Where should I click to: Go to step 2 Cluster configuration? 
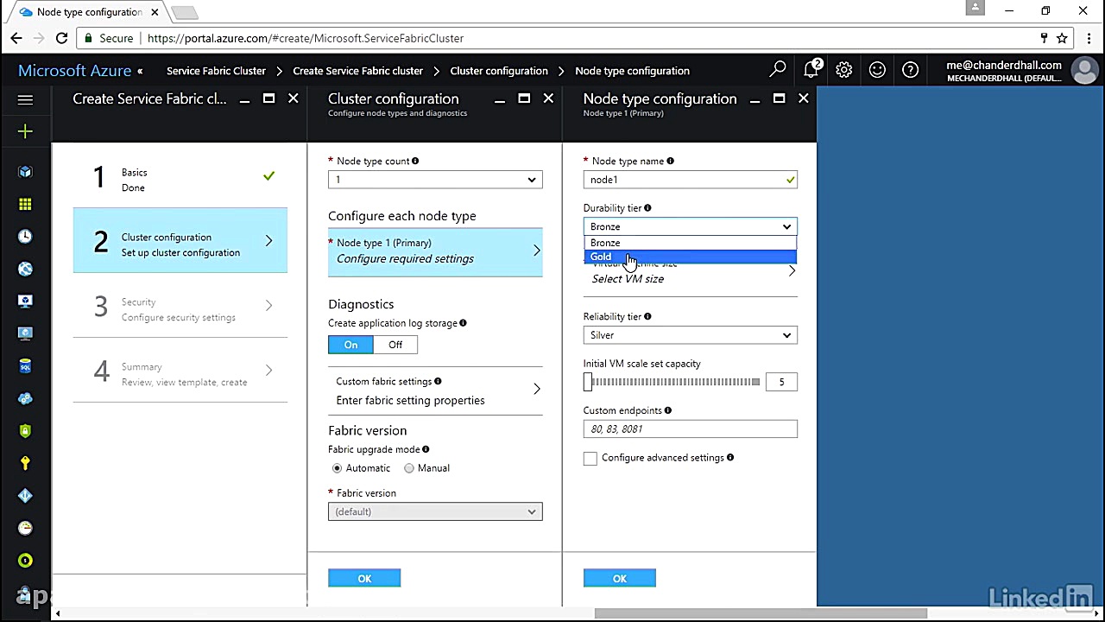pos(180,241)
